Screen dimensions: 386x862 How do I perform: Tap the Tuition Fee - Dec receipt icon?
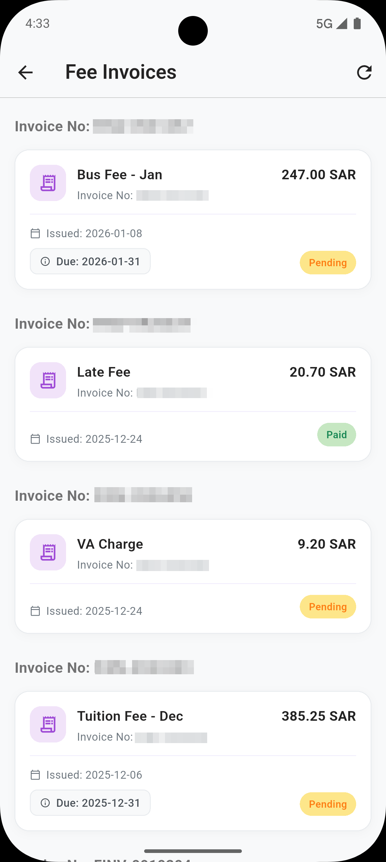[48, 724]
